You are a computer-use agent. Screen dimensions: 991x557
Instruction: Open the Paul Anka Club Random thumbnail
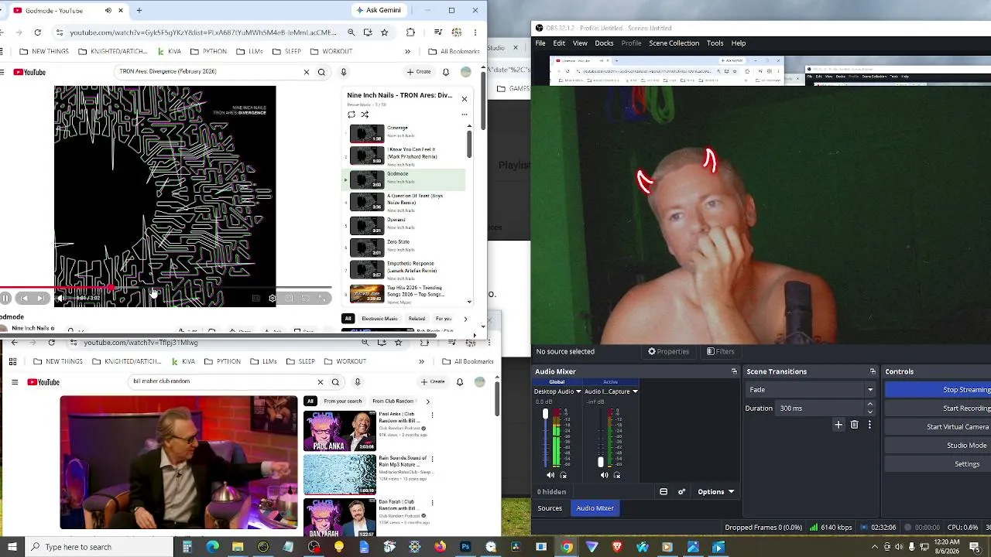(x=339, y=431)
